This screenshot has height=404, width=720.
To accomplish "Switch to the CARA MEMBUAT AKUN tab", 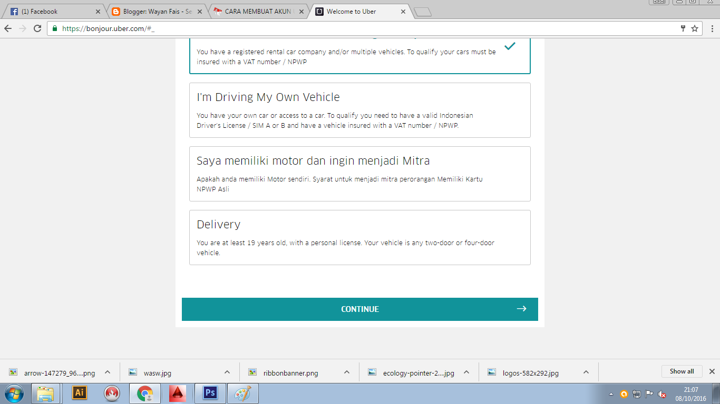I will pyautogui.click(x=258, y=11).
